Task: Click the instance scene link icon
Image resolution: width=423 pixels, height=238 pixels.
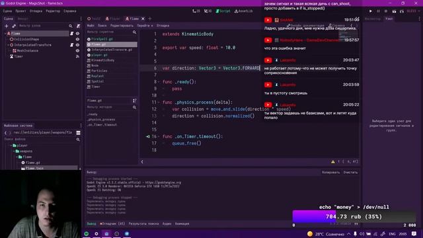Action: pos(14,26)
